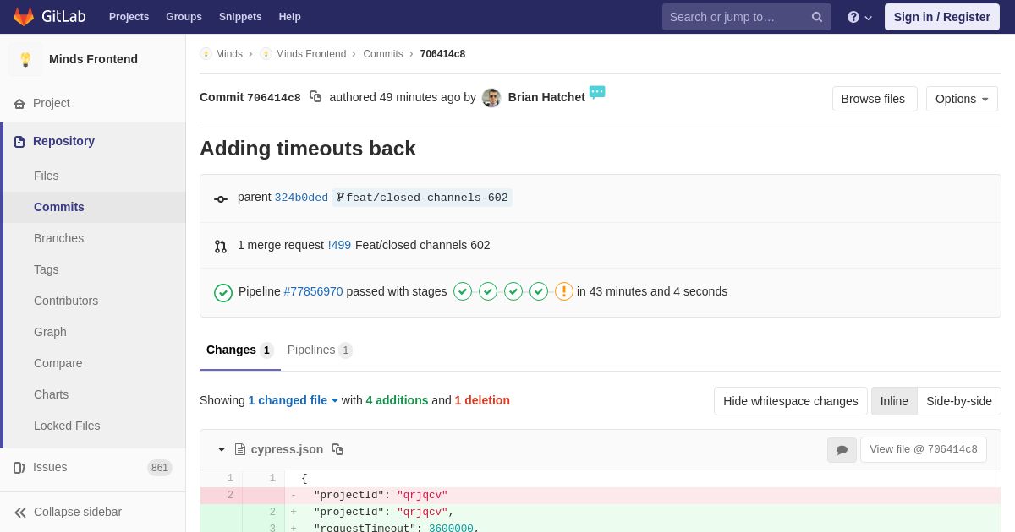Screen dimensions: 1015x532
Task: Click Hide whitespace changes button
Action: (x=791, y=401)
